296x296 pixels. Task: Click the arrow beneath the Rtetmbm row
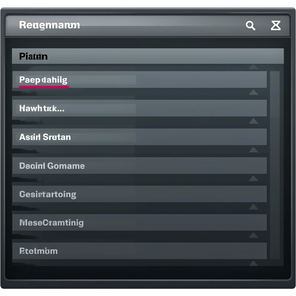click(253, 263)
